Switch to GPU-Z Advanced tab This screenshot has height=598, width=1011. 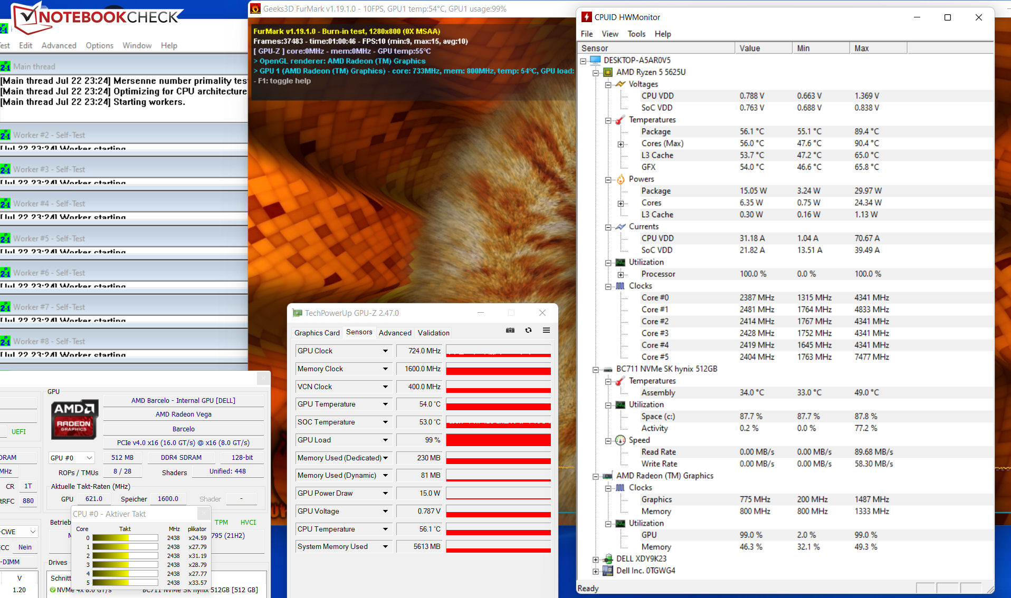coord(395,333)
